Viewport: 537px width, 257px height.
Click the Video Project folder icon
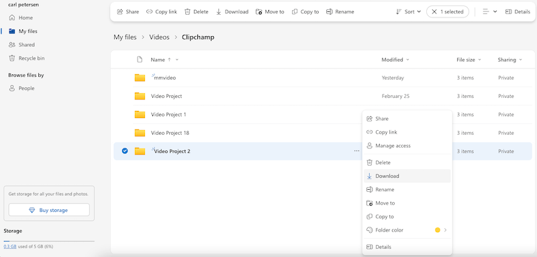140,96
